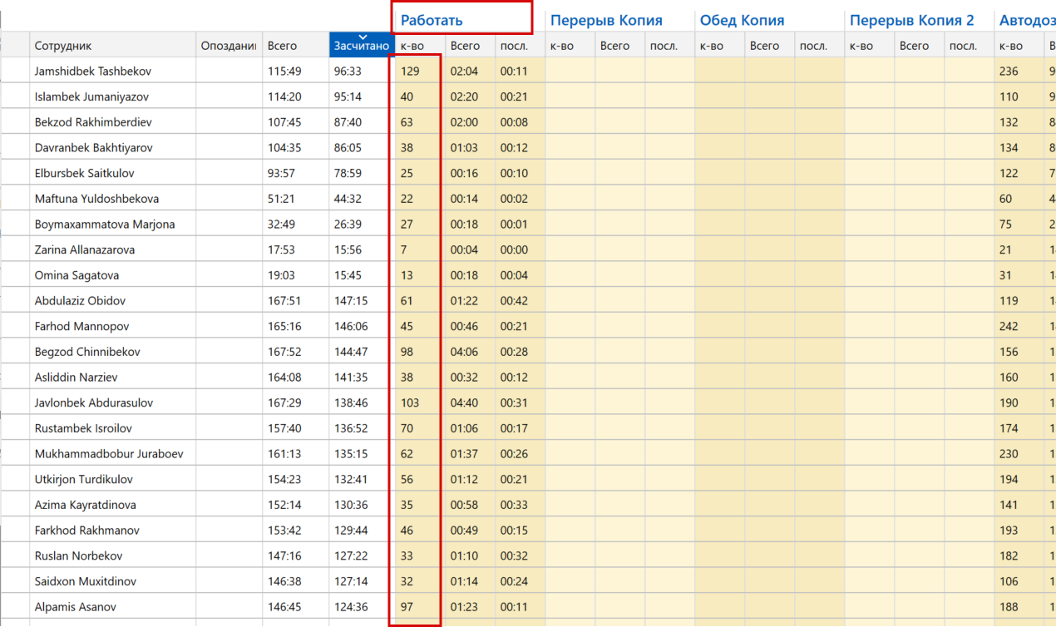Screen dimensions: 1056x627
Task: Select employee Rustambek Isroilov
Action: [x=83, y=428]
